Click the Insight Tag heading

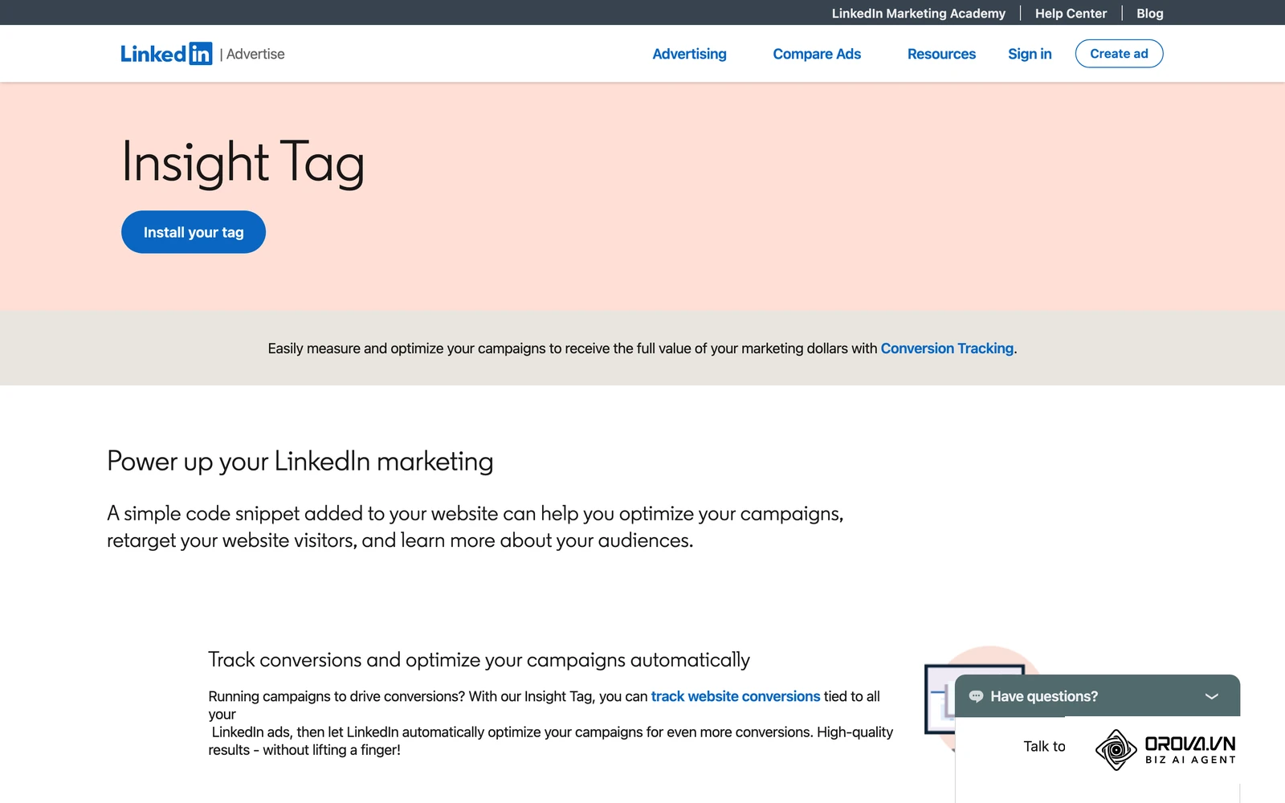(243, 163)
